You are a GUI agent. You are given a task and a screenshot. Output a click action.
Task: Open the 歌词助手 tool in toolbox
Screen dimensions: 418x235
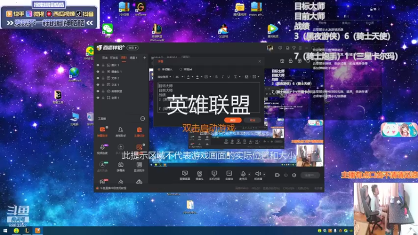pos(139,167)
